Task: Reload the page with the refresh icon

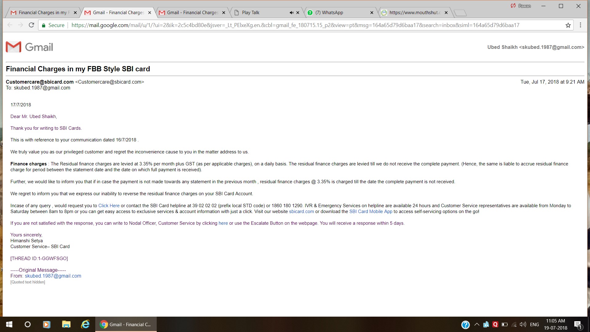Action: [31, 25]
